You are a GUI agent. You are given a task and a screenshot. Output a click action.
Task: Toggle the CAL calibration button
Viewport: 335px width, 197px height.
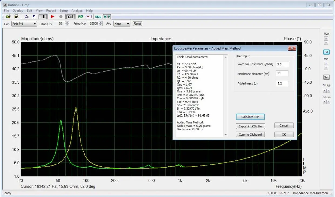pyautogui.click(x=71, y=17)
